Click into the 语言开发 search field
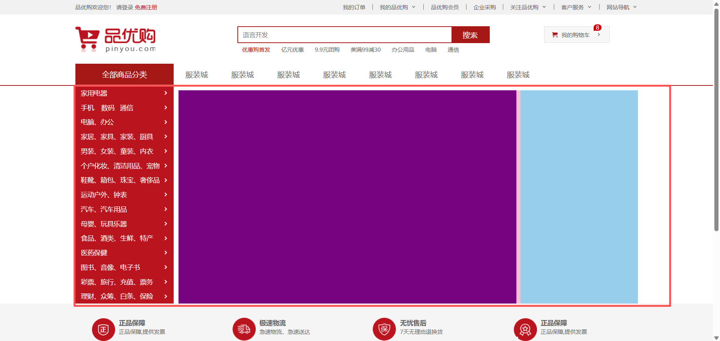 click(344, 35)
